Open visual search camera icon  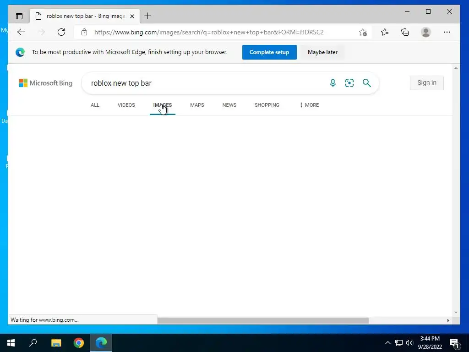[x=349, y=83]
